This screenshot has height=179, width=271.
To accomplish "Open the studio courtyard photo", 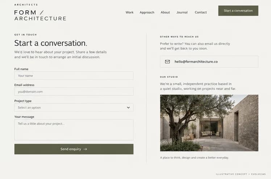I will coord(209,123).
